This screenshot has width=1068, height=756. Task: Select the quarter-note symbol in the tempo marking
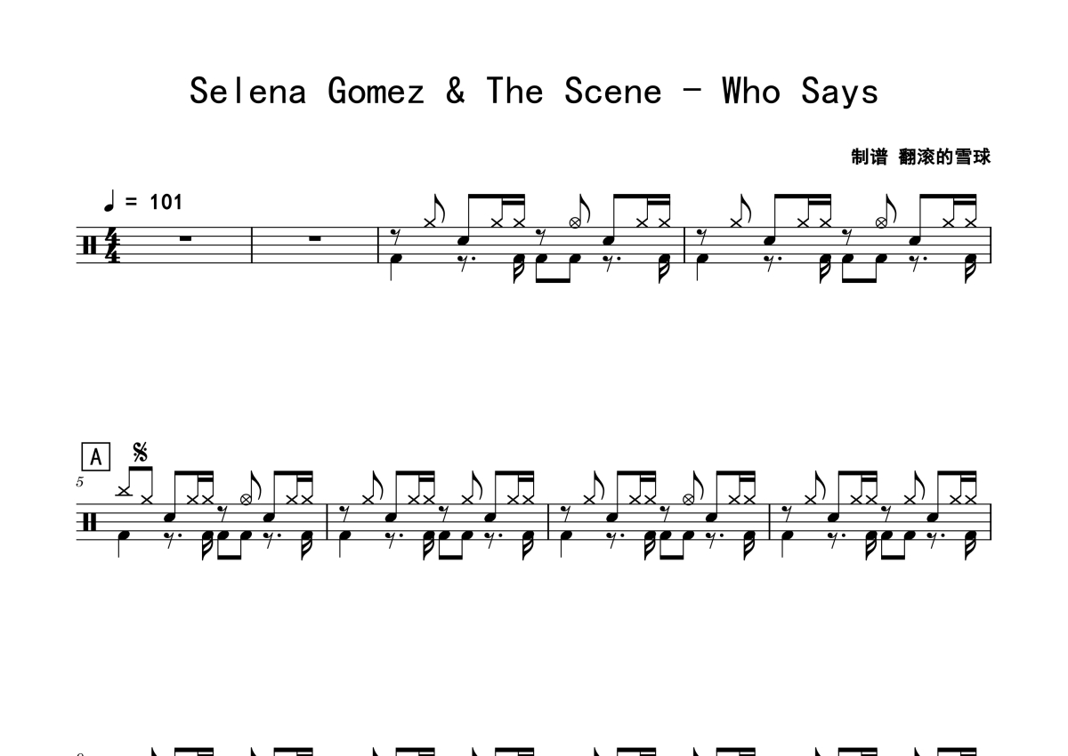coord(111,202)
